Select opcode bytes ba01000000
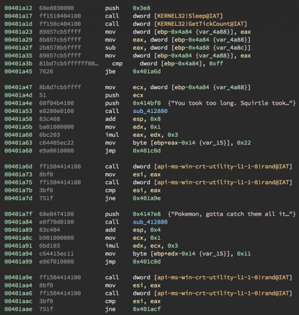Viewport: 299px width, 315px height. [x=56, y=127]
